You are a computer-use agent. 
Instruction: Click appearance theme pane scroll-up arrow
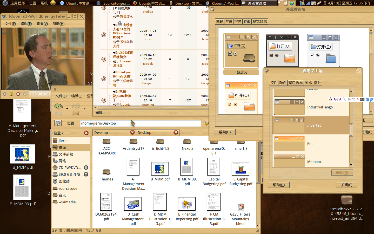(371, 30)
